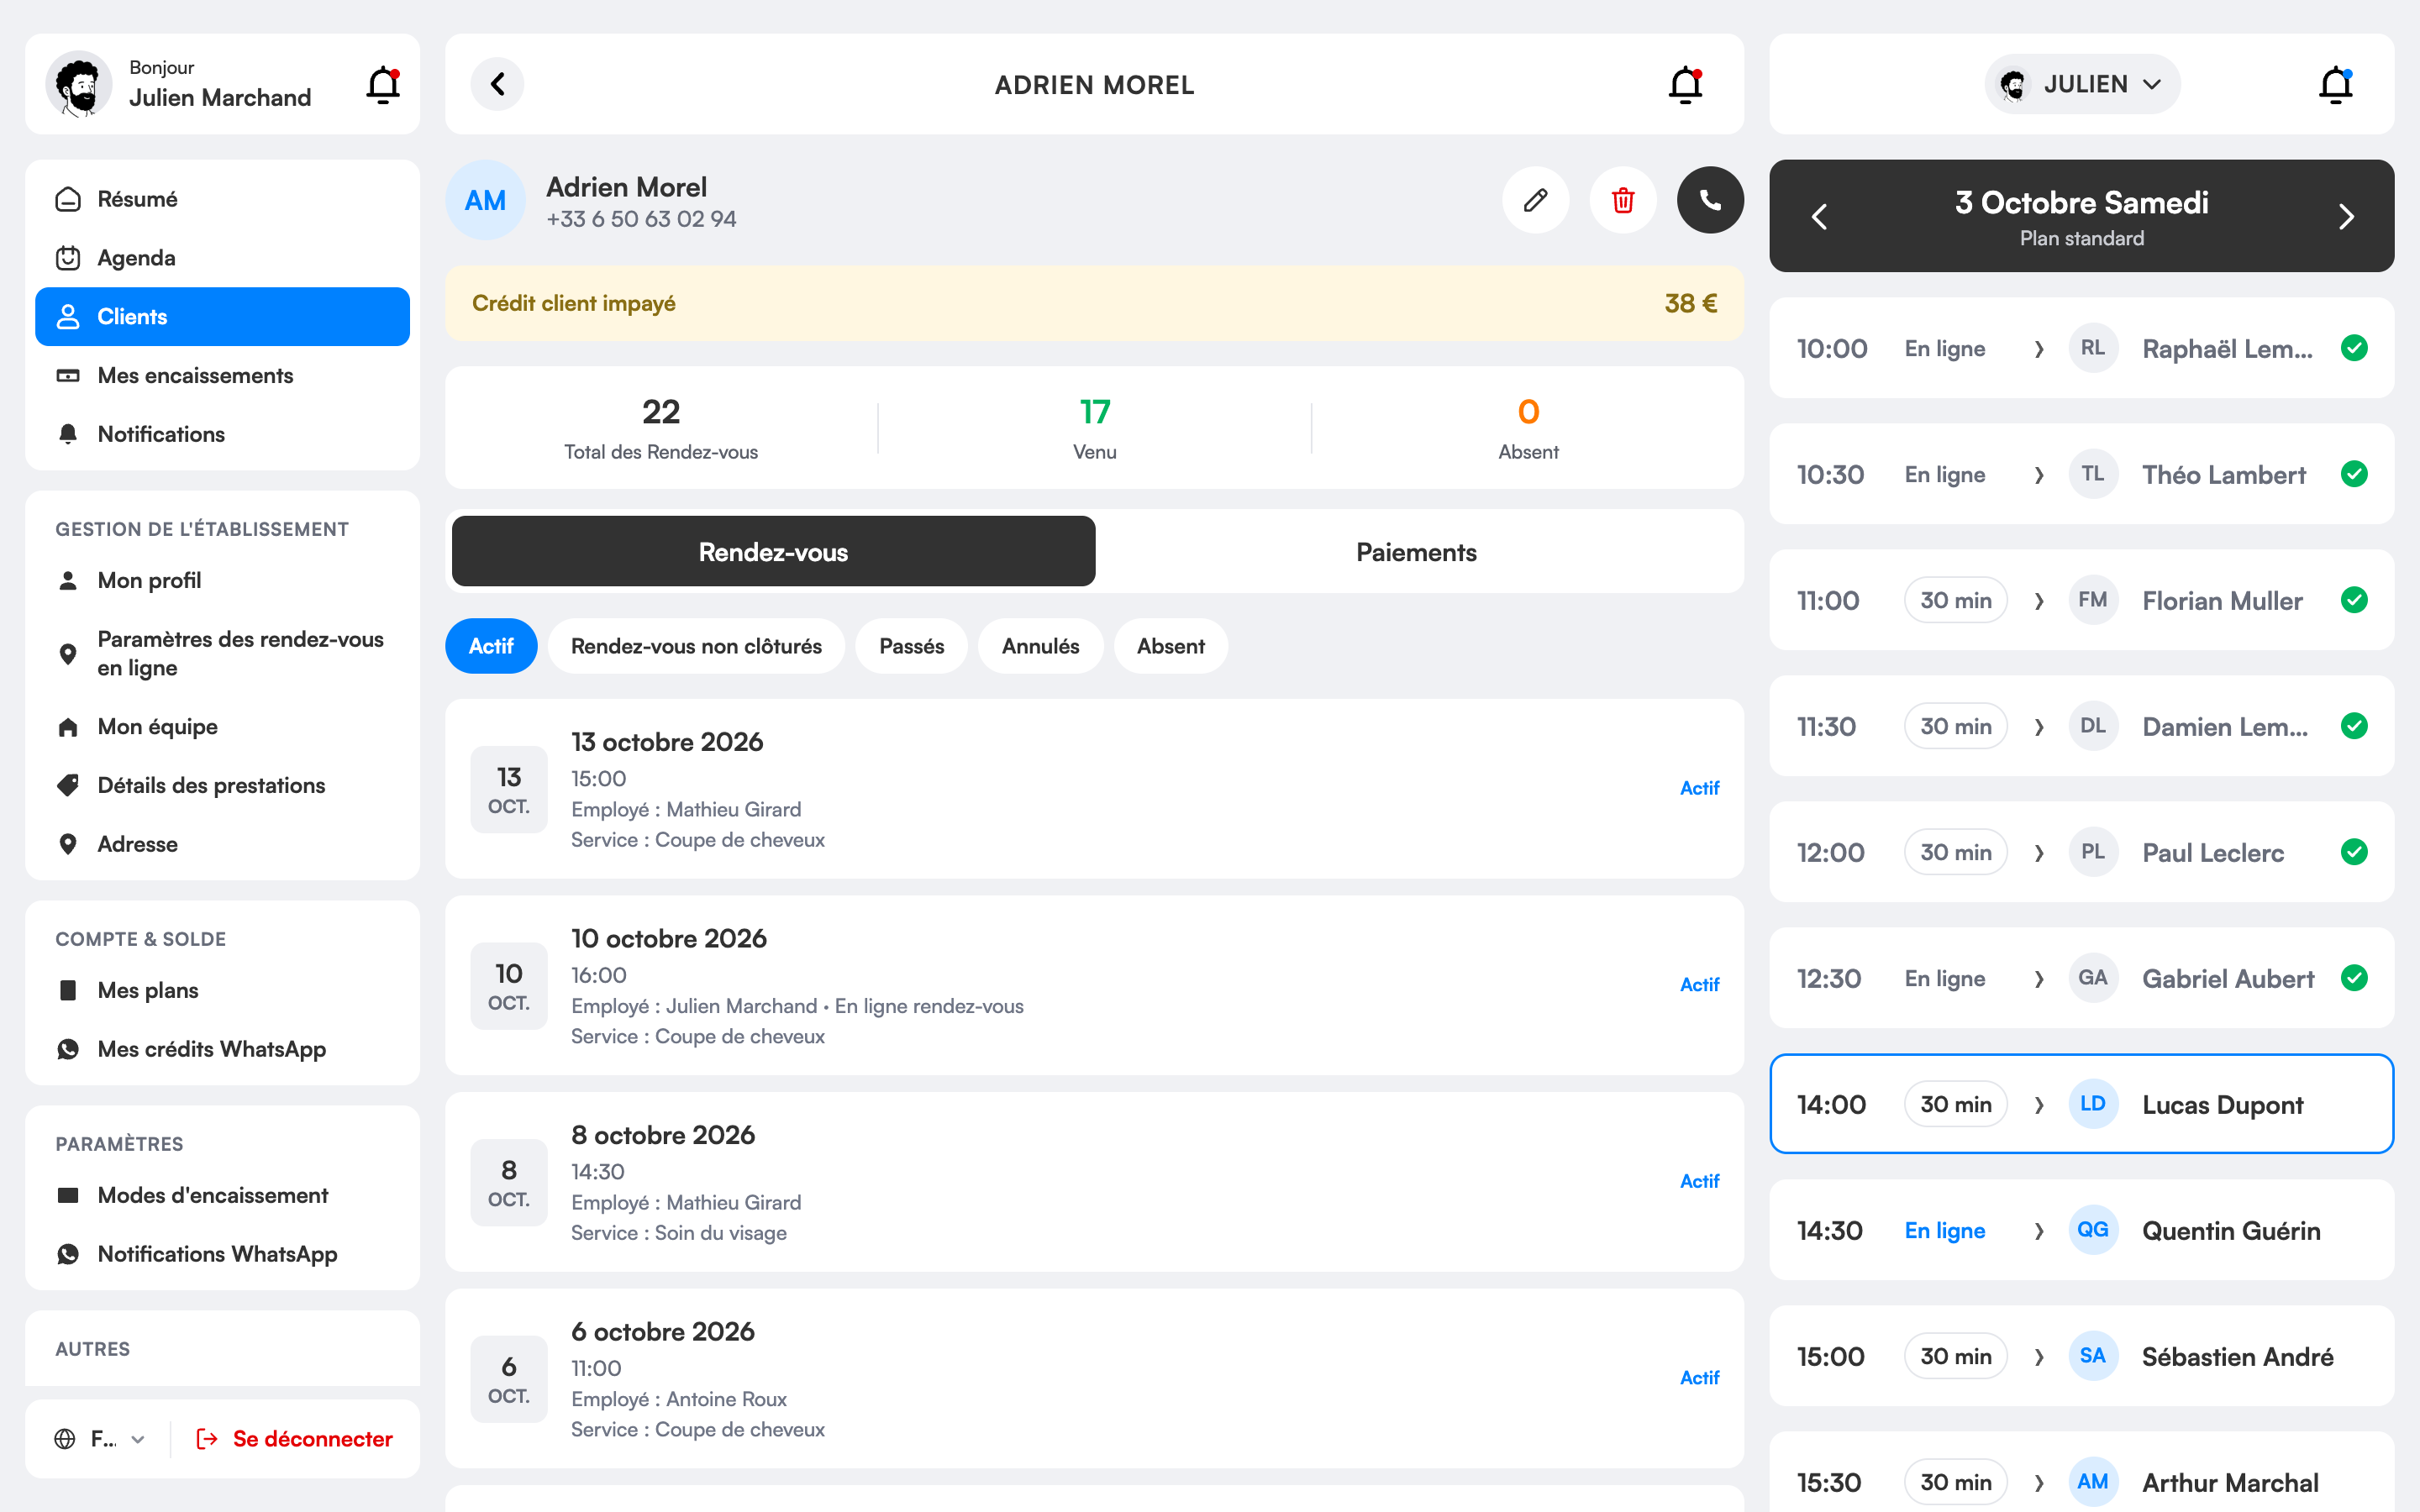Viewport: 2420px width, 1512px height.
Task: Click Se déconnecter to log out
Action: (x=294, y=1439)
